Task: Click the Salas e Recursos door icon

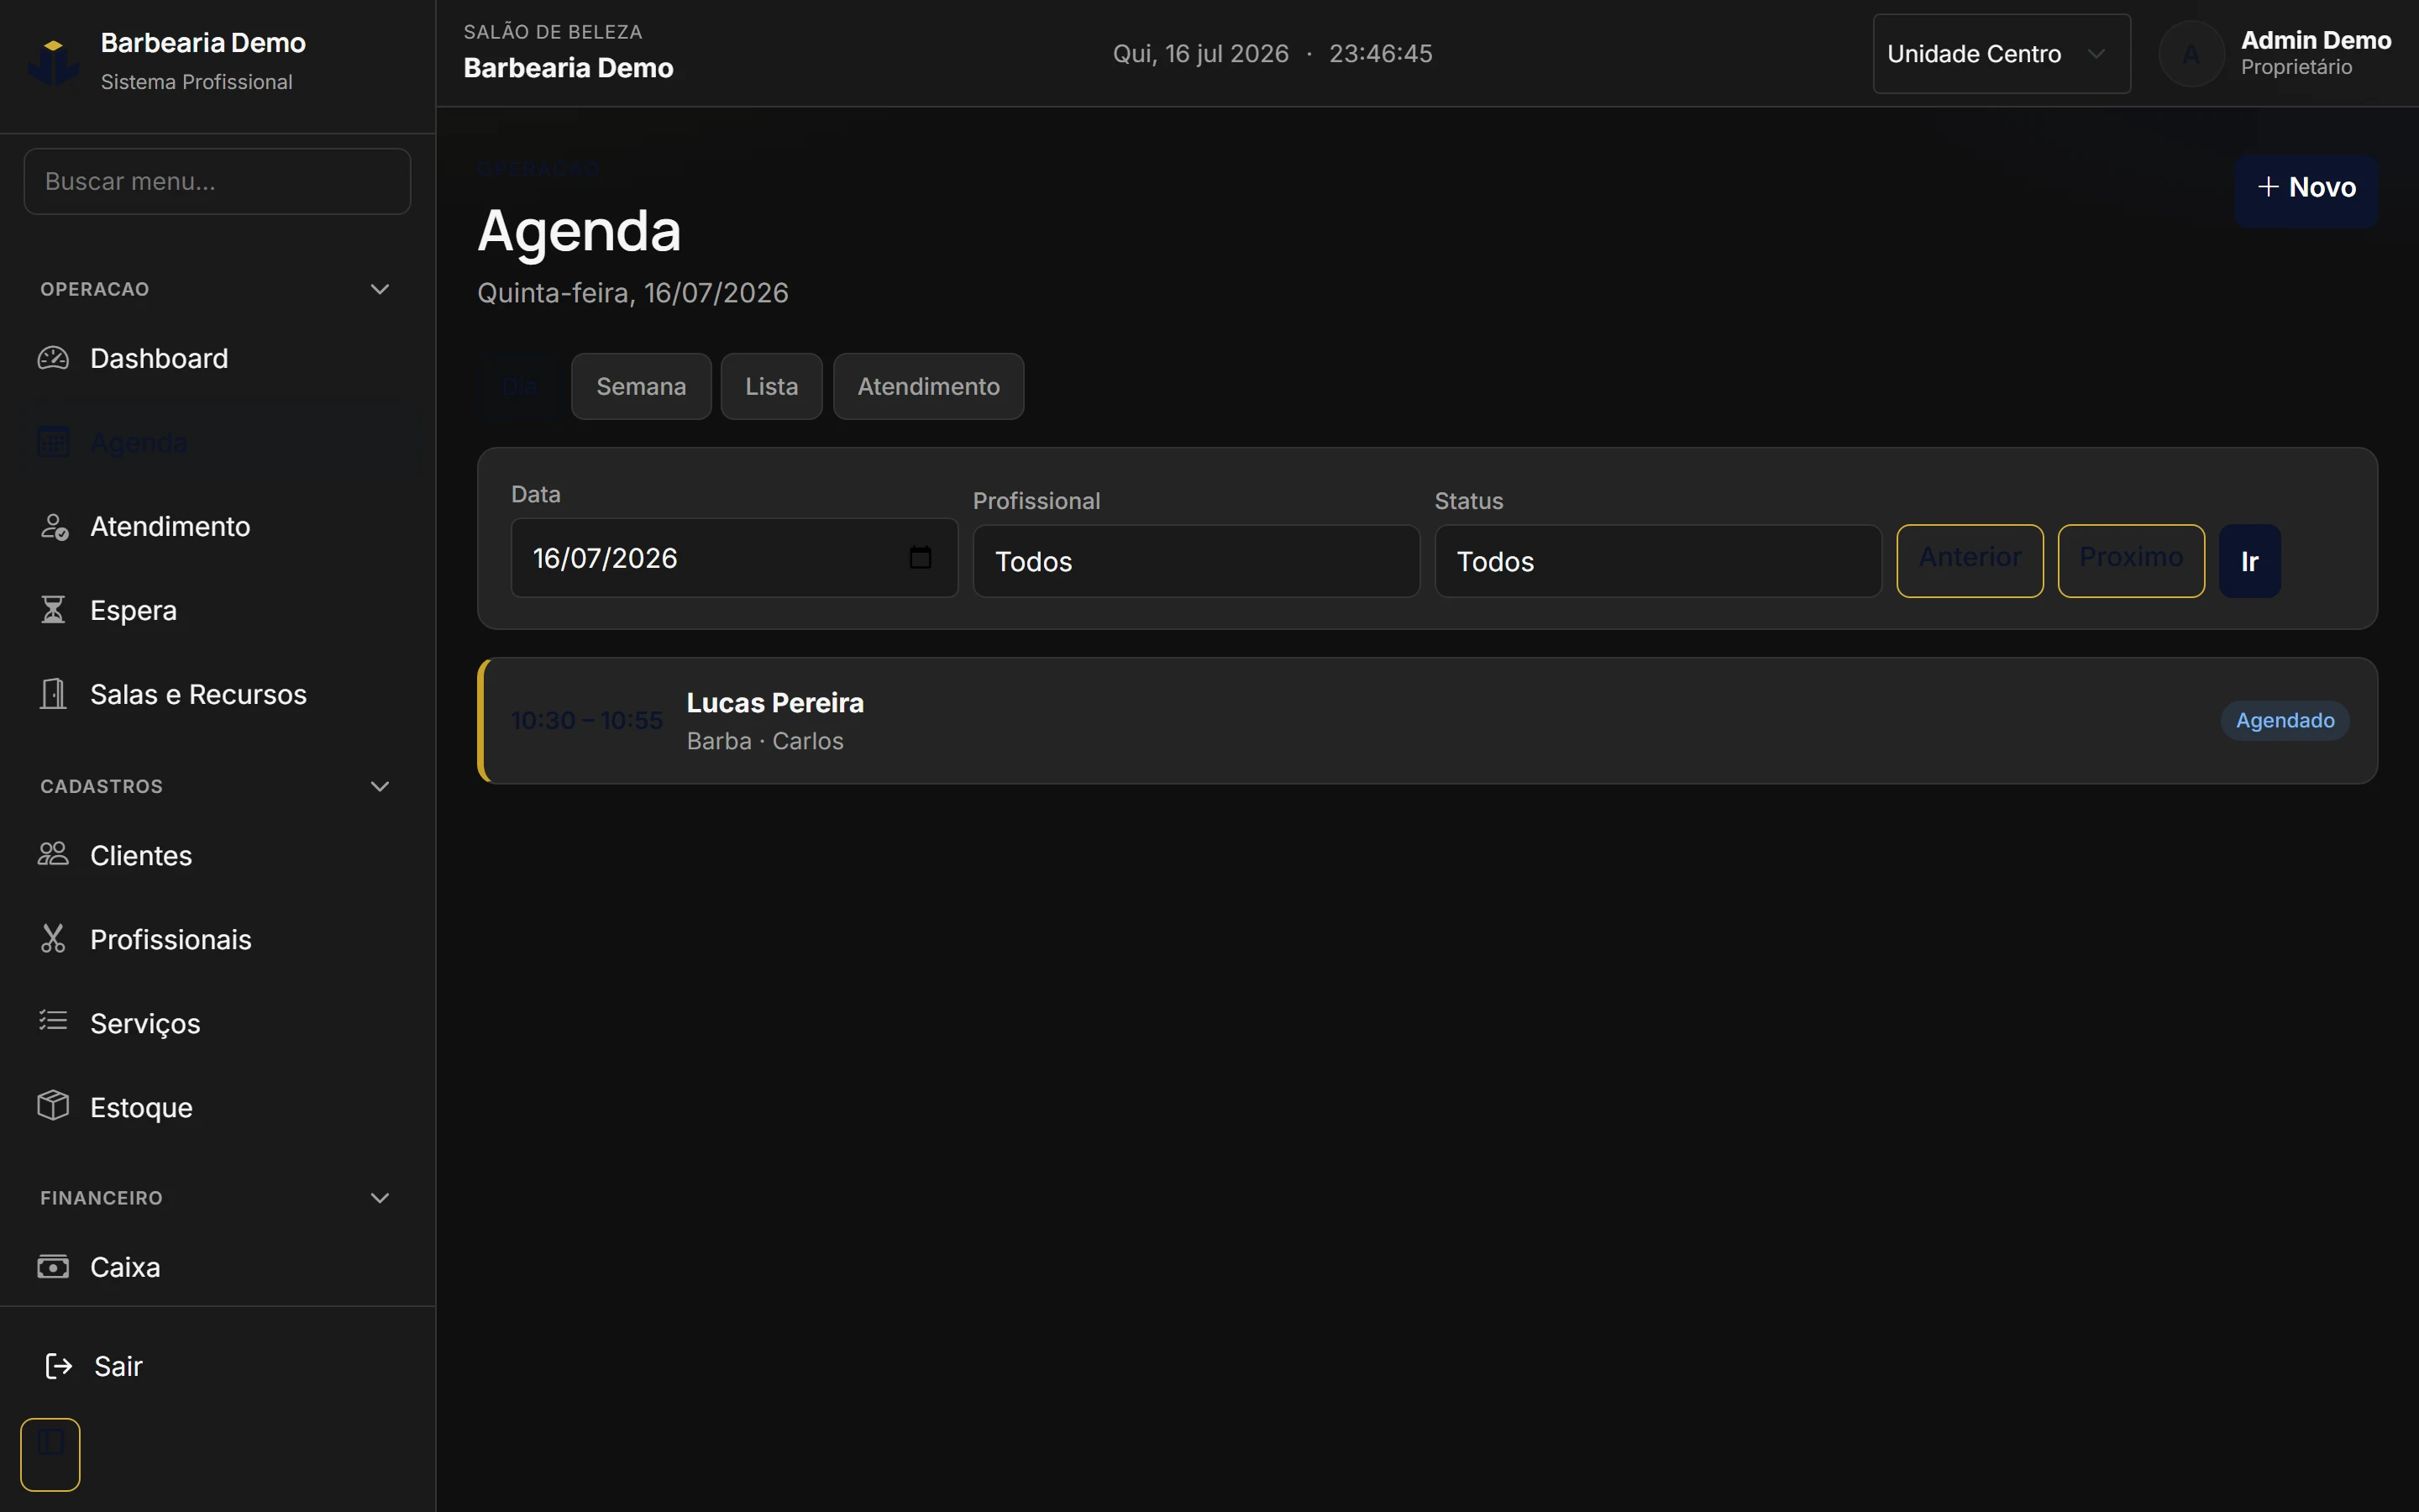Action: 53,694
